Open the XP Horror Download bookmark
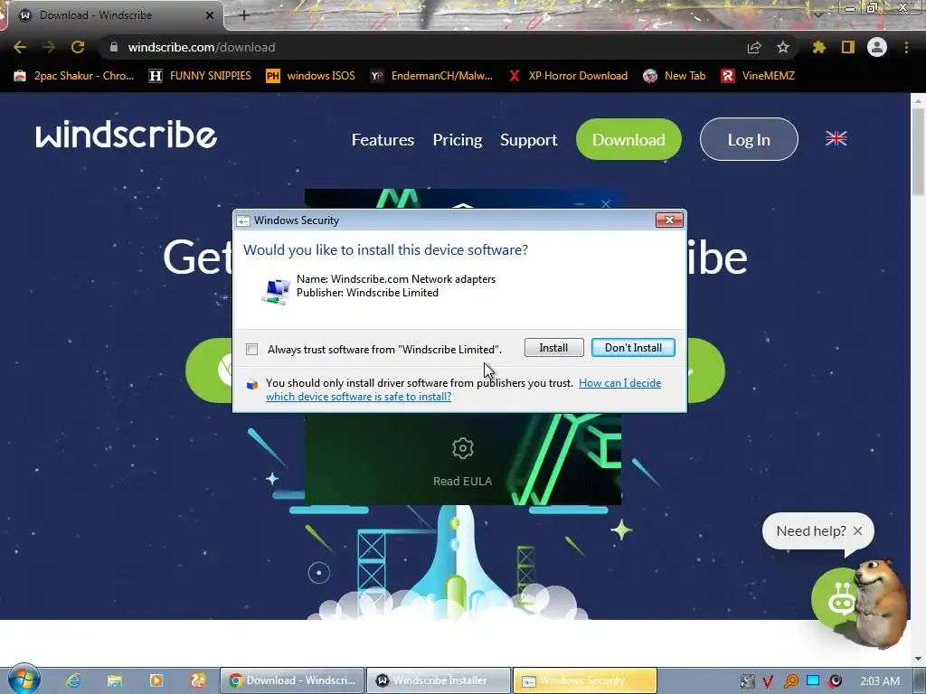 click(568, 76)
